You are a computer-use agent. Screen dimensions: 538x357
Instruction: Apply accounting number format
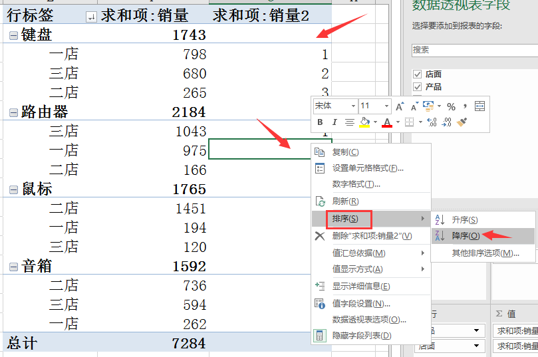[428, 106]
